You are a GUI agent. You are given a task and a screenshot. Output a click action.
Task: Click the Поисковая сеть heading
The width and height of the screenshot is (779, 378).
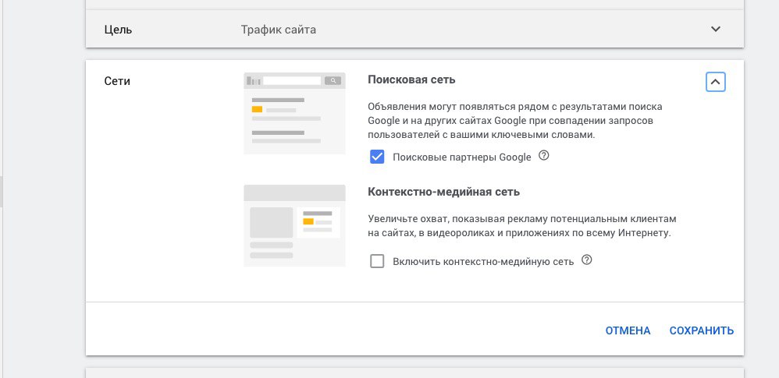tap(411, 79)
